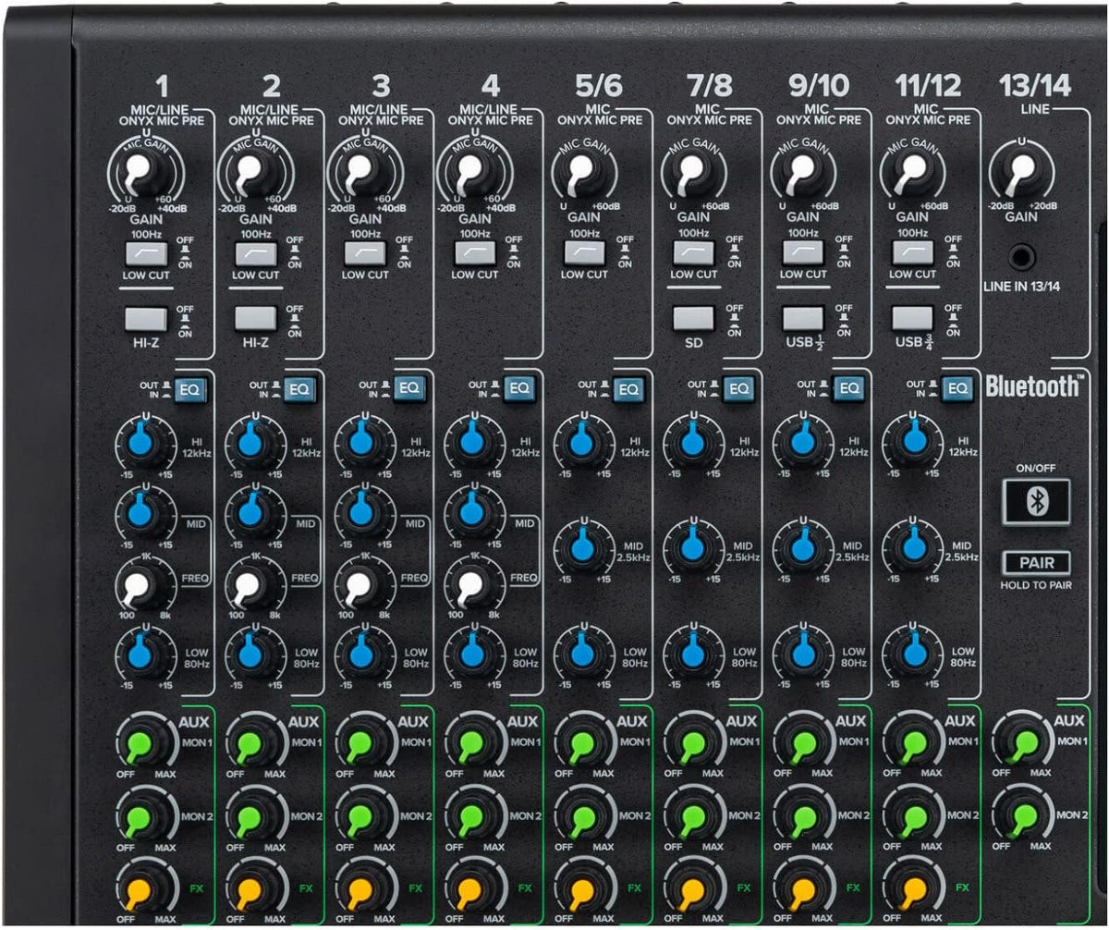1109x930 pixels.
Task: Click channel 11/12 LOW 80Hz knob
Action: (914, 654)
